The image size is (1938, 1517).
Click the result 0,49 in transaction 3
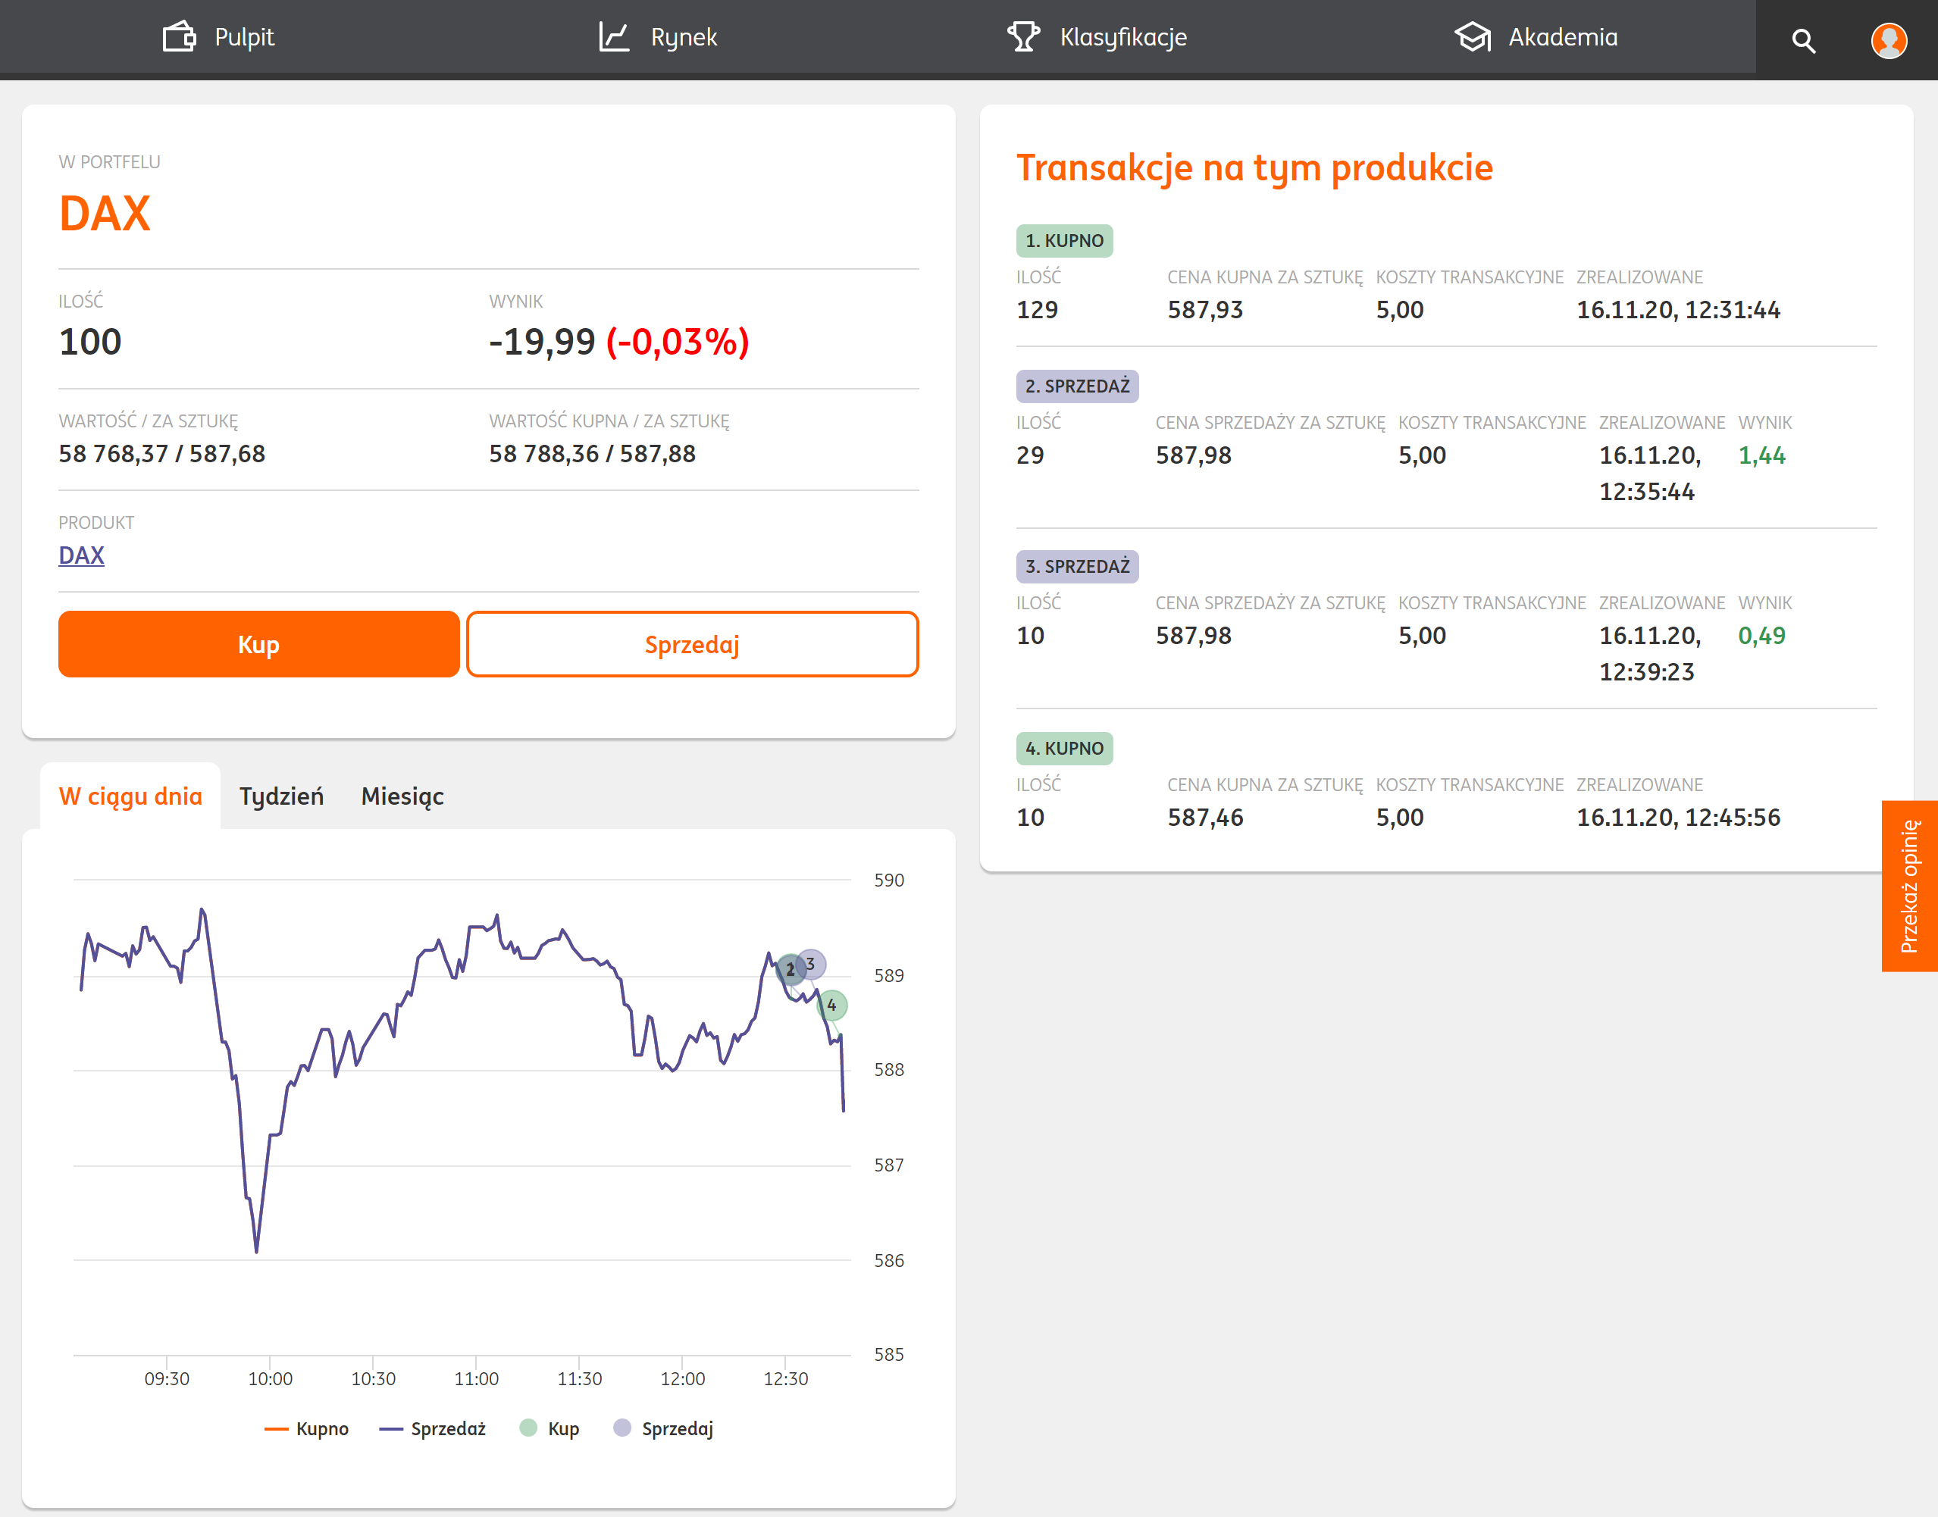tap(1761, 636)
